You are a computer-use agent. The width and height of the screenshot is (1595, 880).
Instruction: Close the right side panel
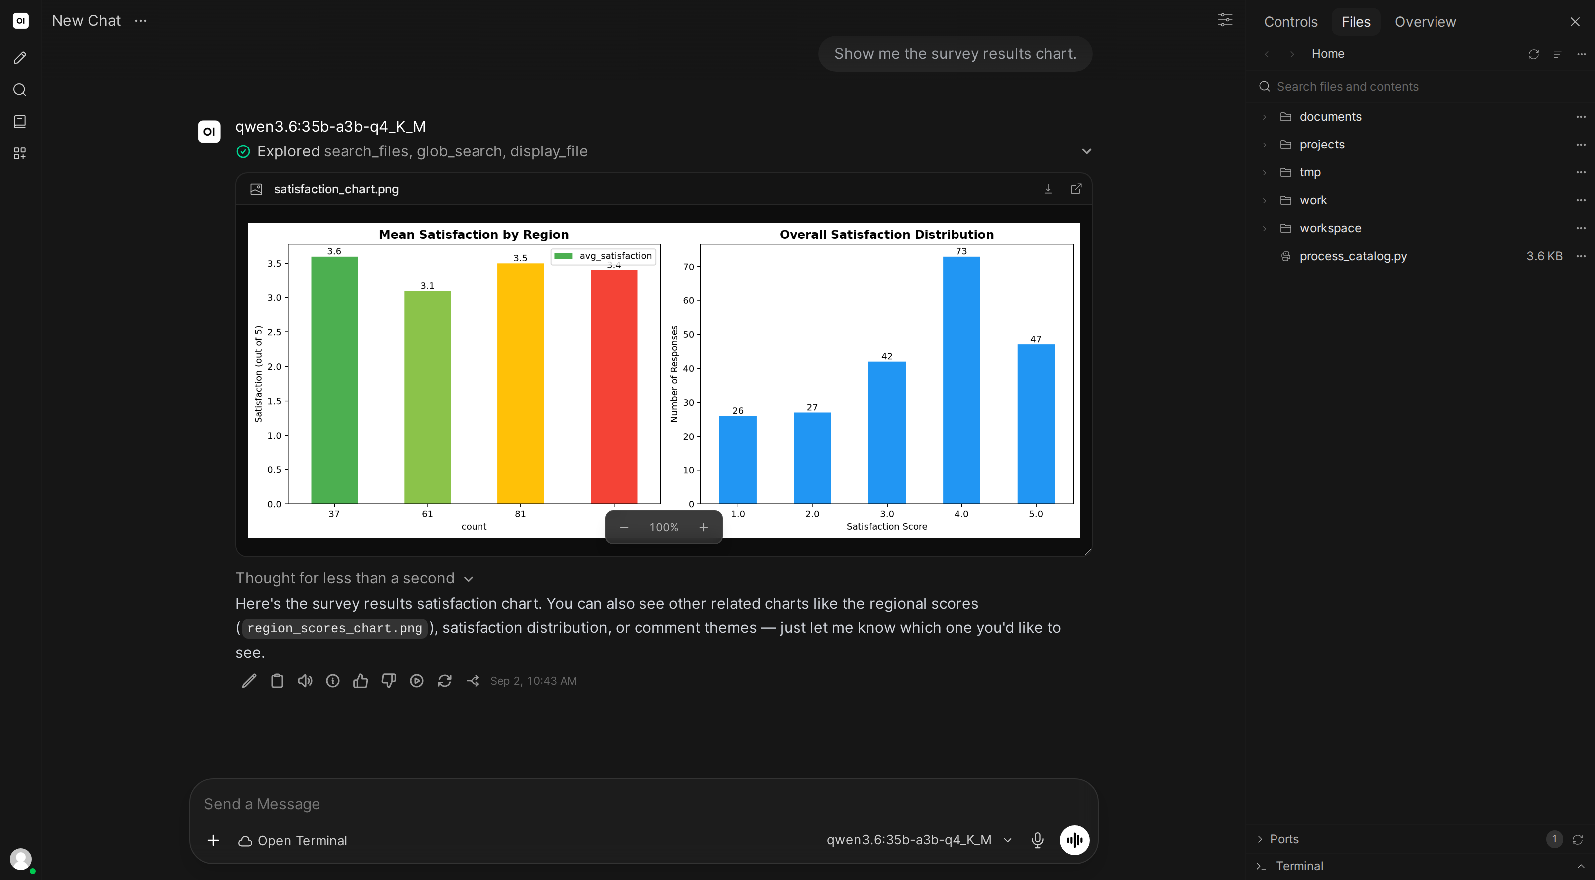coord(1575,21)
